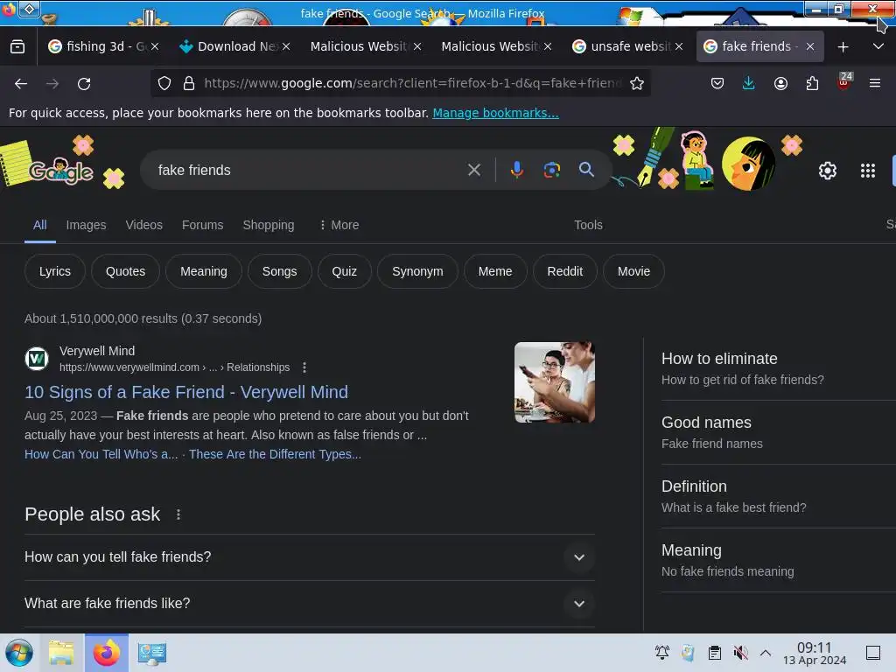Viewport: 896px width, 672px height.
Task: Open a new tab with the plus button
Action: 843,47
